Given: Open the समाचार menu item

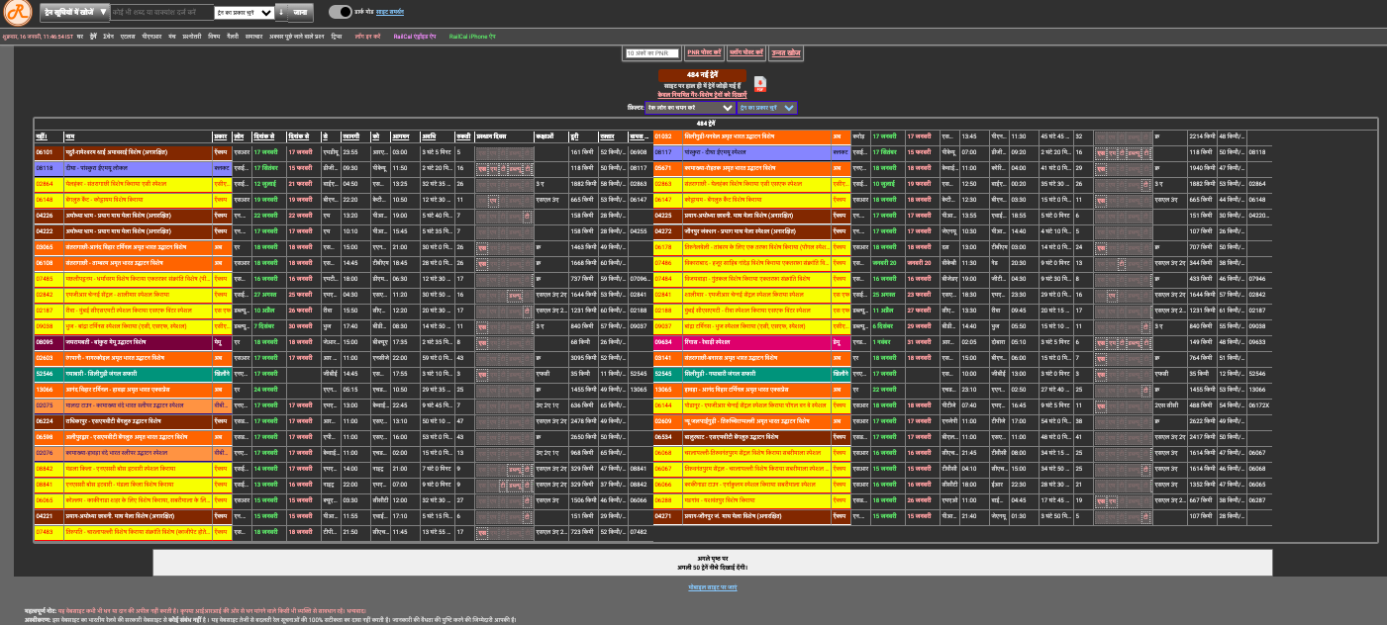Looking at the screenshot, I should coord(254,35).
